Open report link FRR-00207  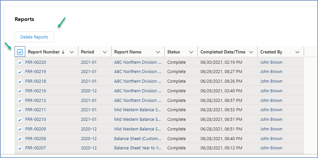click(36, 148)
